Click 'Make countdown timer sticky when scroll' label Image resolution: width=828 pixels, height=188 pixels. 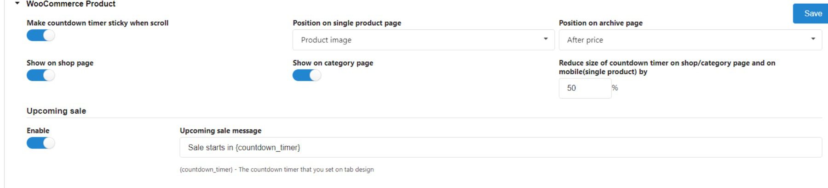click(x=98, y=23)
